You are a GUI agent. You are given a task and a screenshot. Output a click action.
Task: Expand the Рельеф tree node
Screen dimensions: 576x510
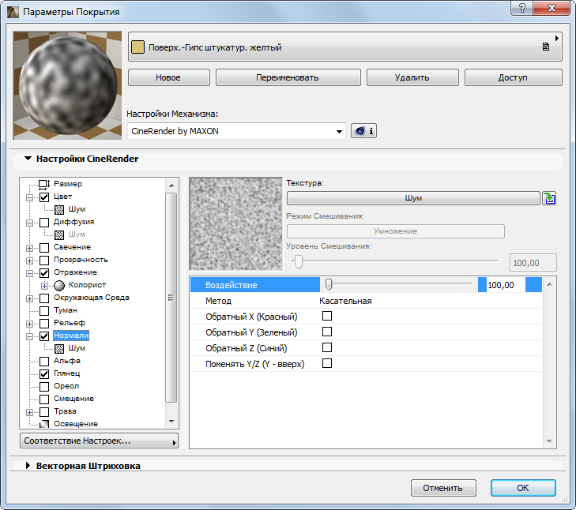29,324
